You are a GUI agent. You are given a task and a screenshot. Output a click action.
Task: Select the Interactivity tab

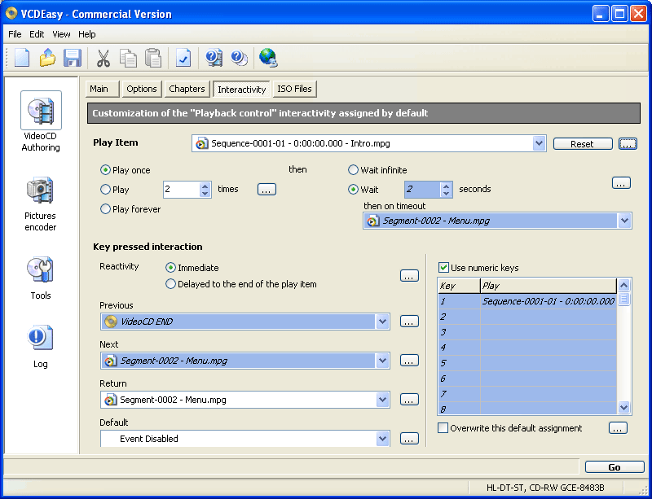[241, 90]
